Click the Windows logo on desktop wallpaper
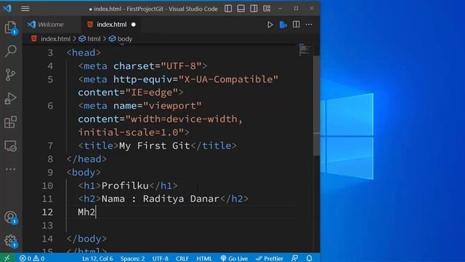465x262 pixels. tap(347, 136)
